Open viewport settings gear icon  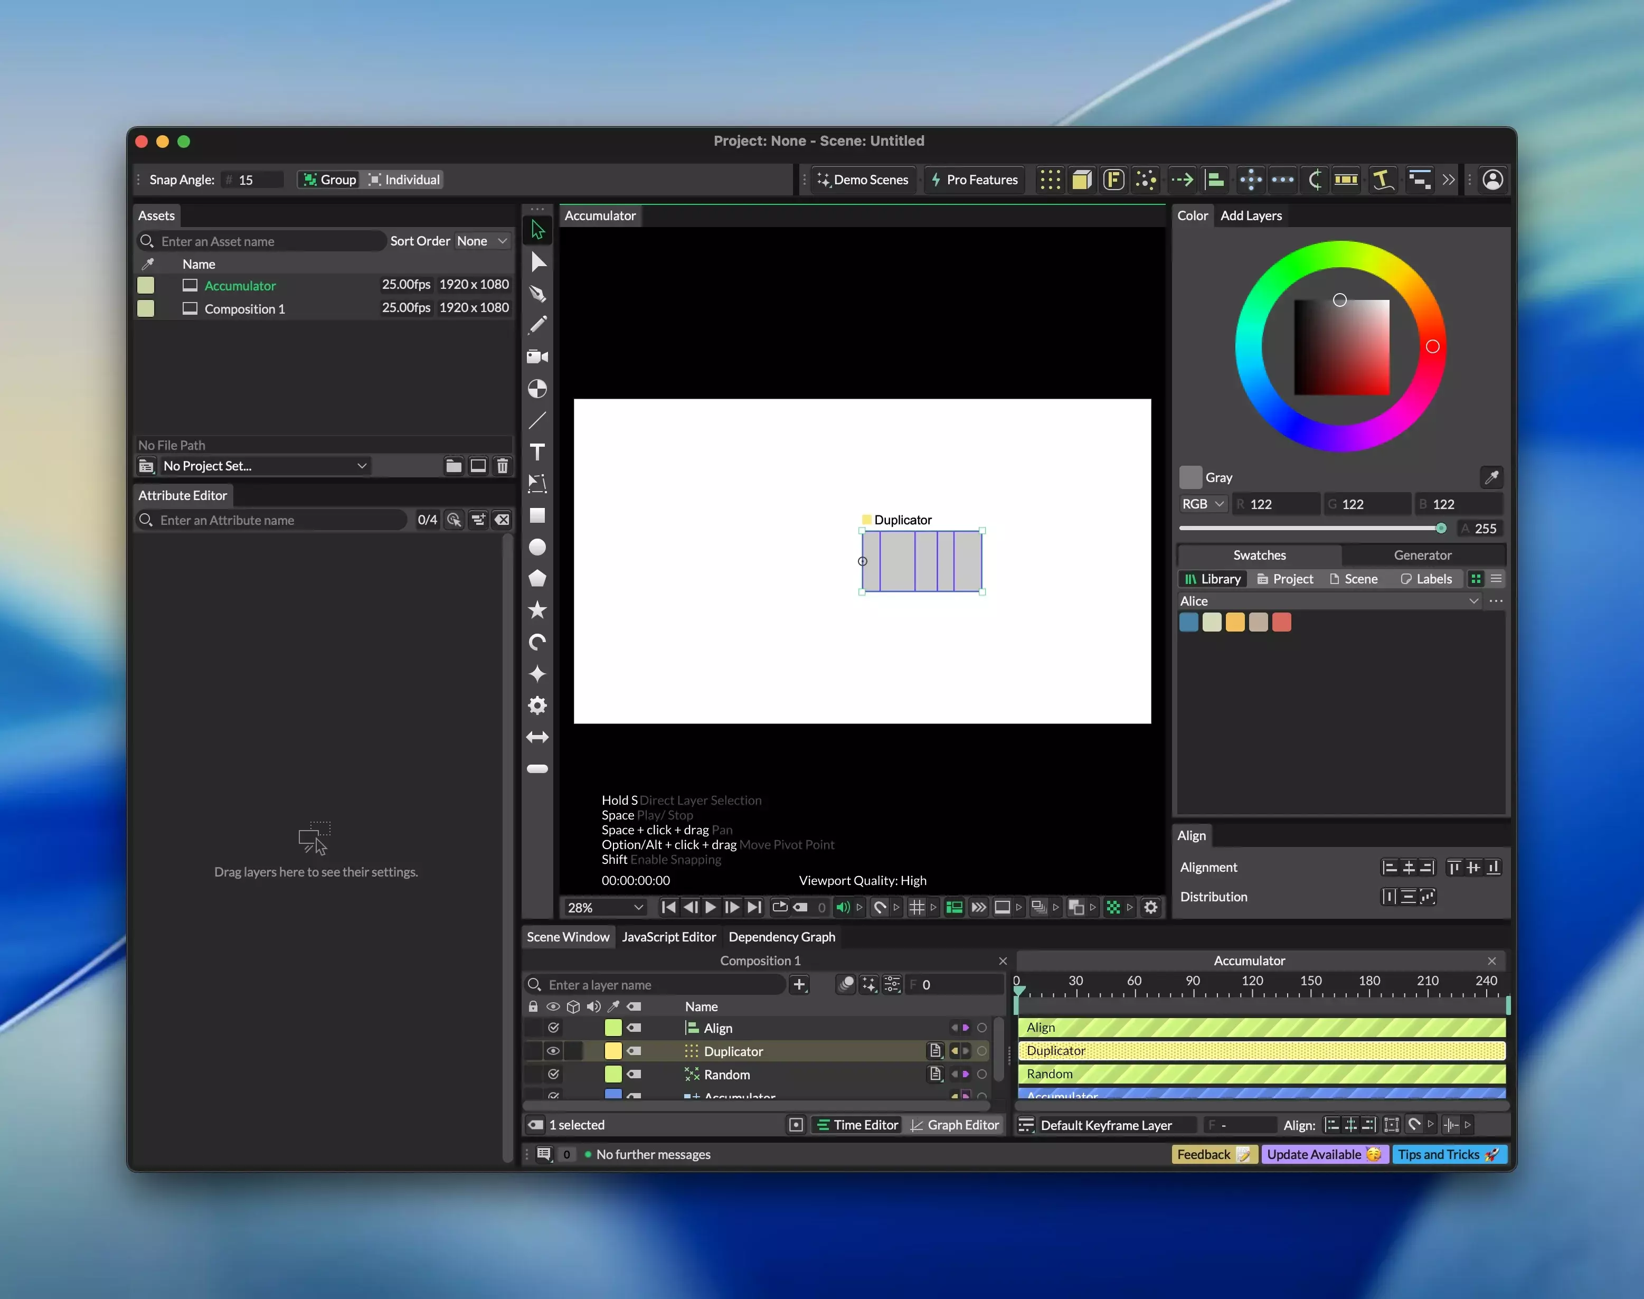(1150, 907)
